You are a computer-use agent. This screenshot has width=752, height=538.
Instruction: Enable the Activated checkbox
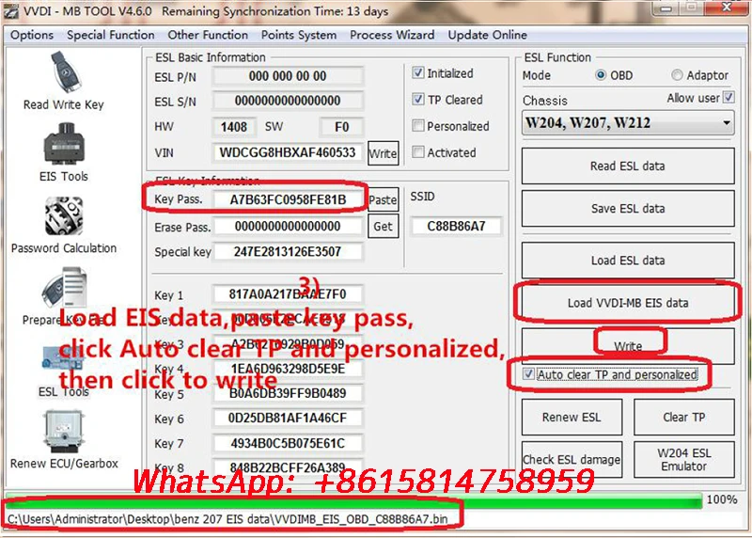[x=418, y=152]
